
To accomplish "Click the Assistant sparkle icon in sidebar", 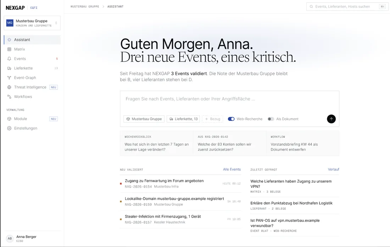I will point(9,40).
